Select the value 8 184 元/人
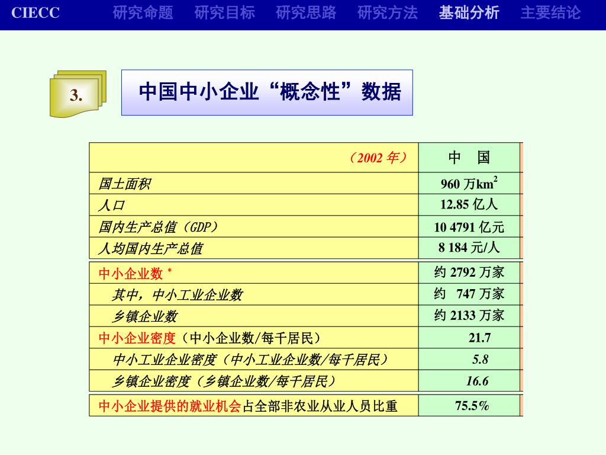This screenshot has width=606, height=455. [x=469, y=248]
